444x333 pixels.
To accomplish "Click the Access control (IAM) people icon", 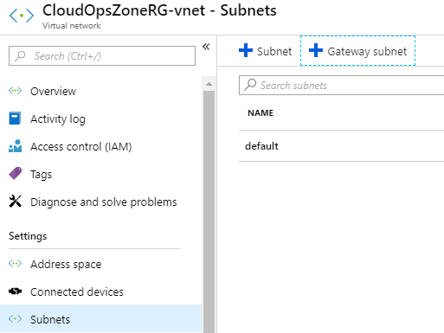I will pyautogui.click(x=15, y=146).
